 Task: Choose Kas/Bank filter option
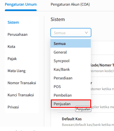tap(71, 69)
